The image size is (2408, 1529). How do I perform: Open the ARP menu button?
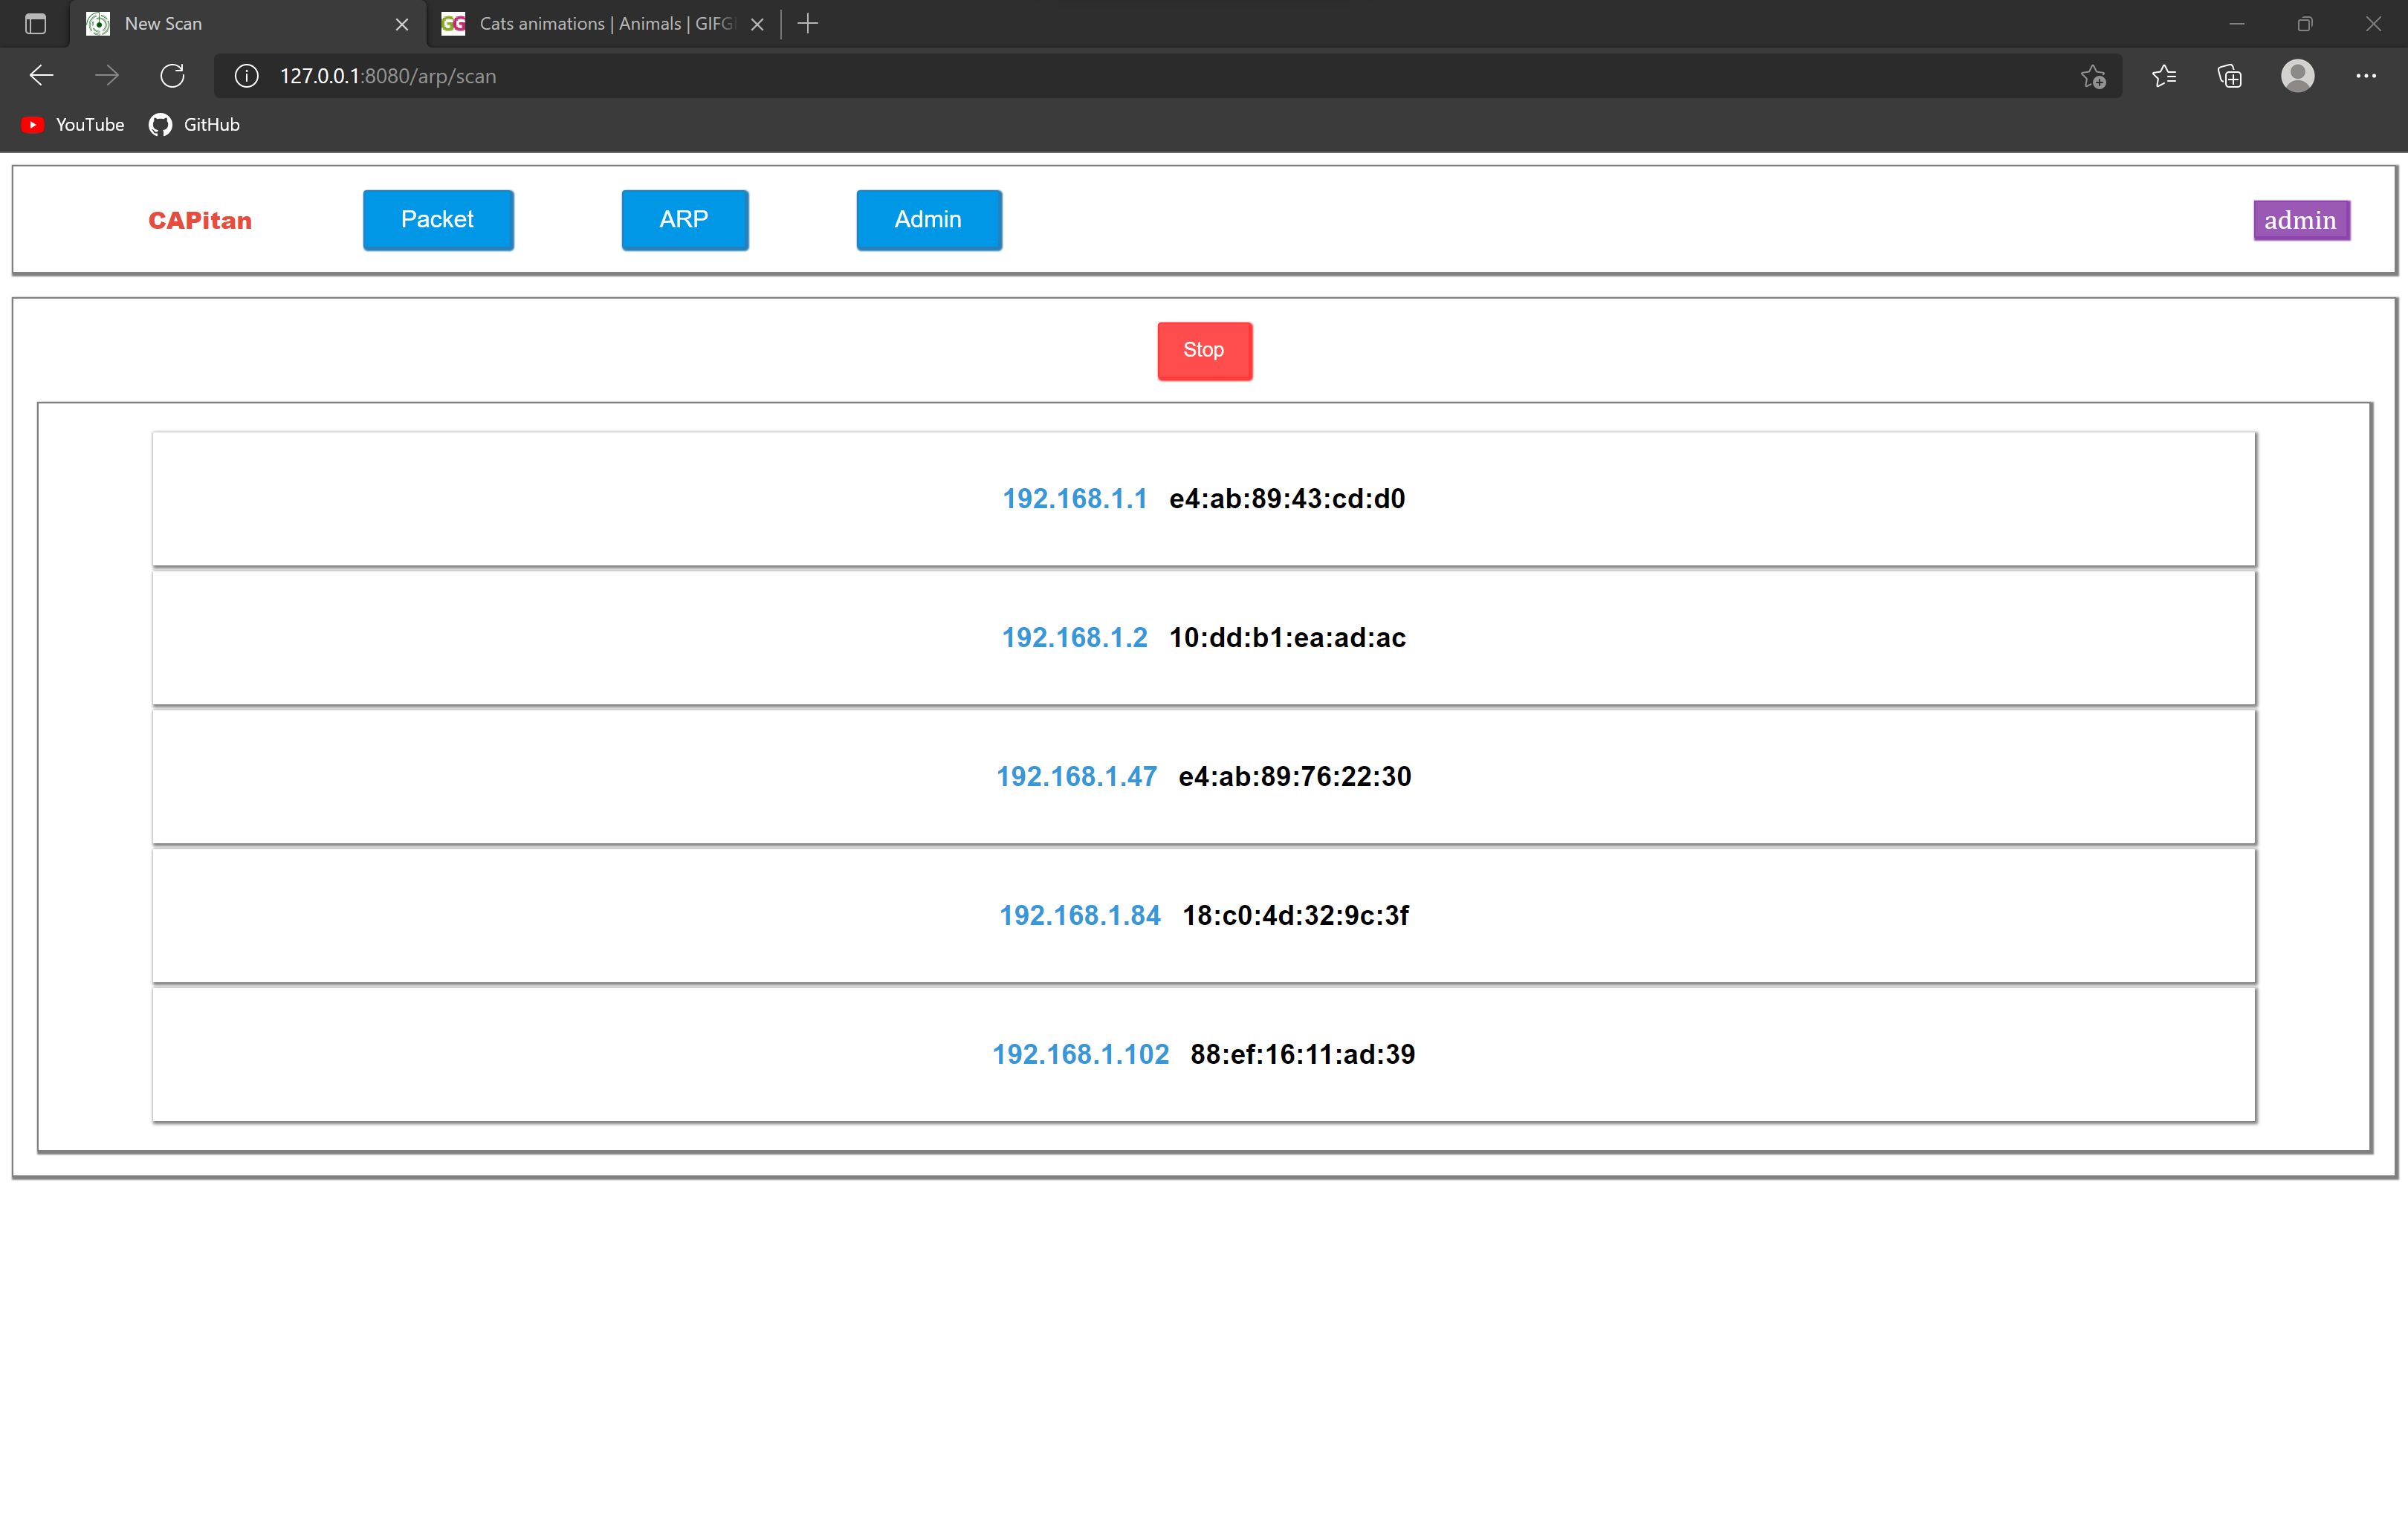(x=684, y=220)
